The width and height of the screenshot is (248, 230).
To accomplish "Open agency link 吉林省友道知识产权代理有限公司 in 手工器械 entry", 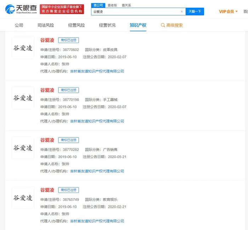I will click(97, 121).
